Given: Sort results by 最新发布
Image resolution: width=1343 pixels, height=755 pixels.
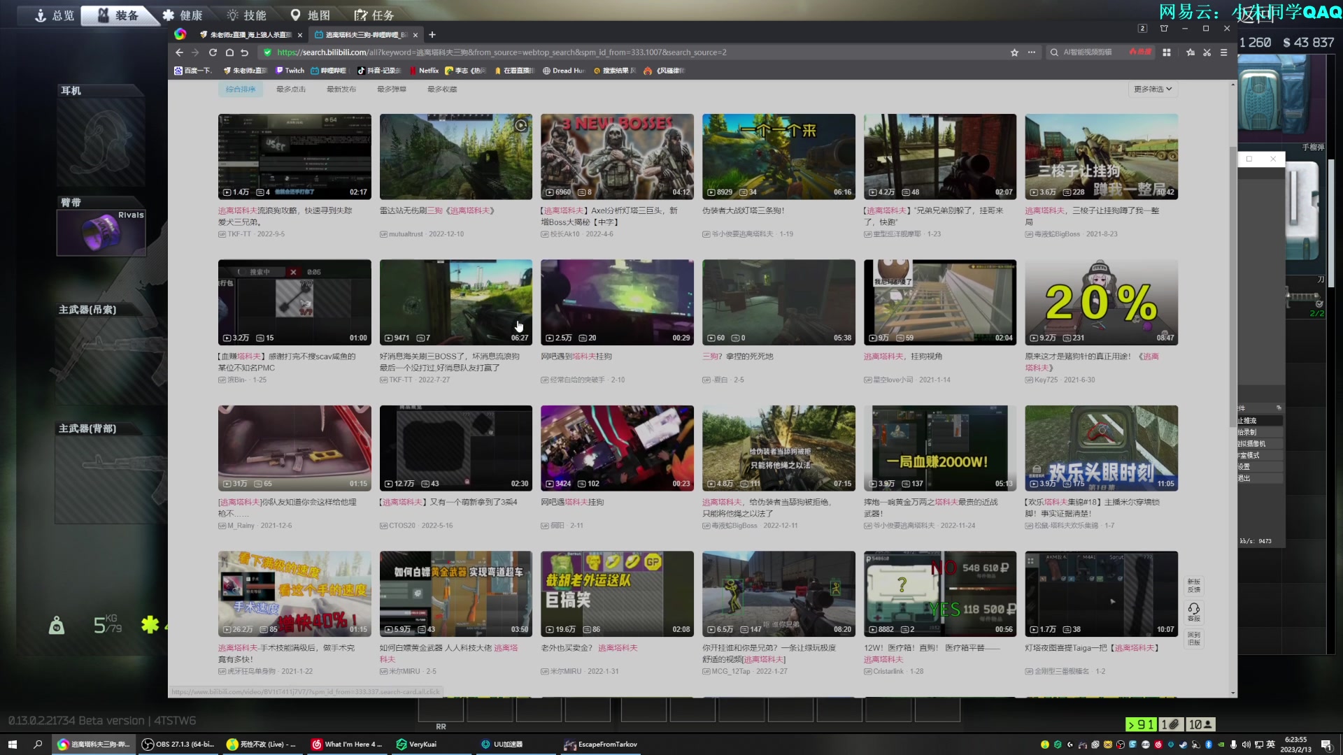Looking at the screenshot, I should point(341,89).
